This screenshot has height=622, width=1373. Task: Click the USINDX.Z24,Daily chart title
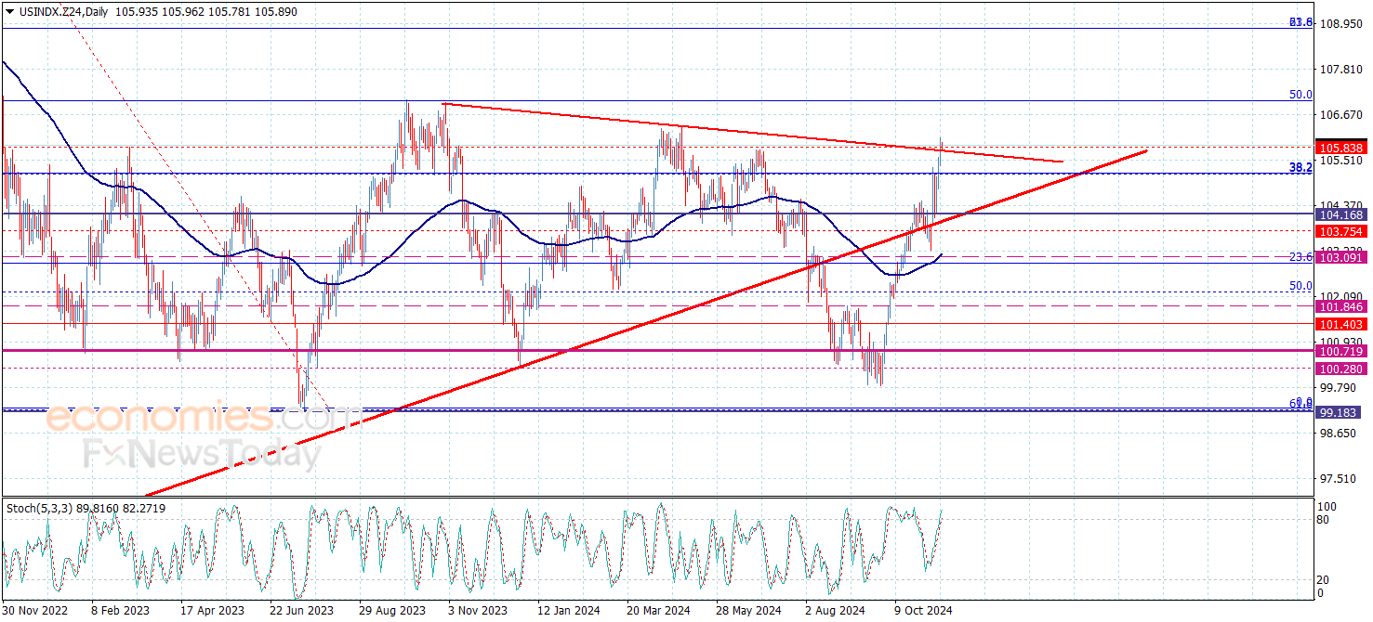click(x=64, y=12)
